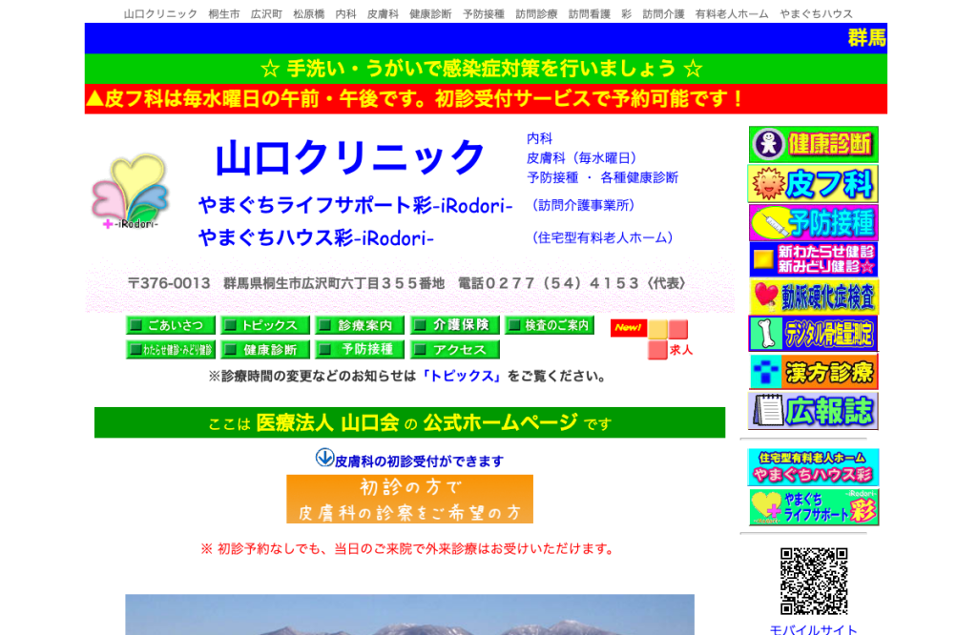
Task: Open the 健康診断 sidebar banner
Action: pos(813,144)
